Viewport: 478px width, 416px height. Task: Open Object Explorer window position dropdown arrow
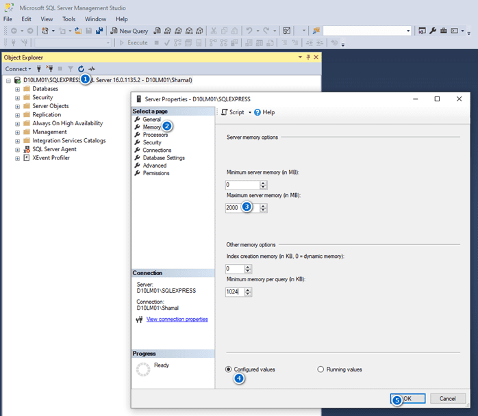pyautogui.click(x=300, y=57)
